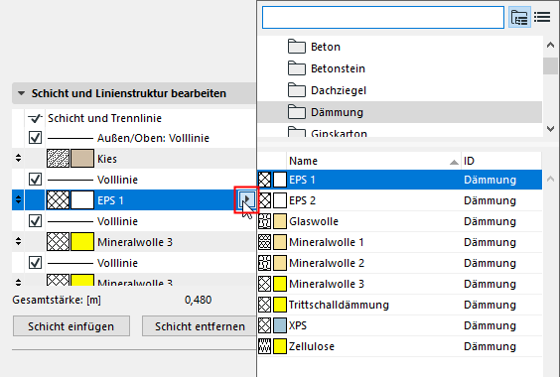The height and width of the screenshot is (377, 560).
Task: Select Mineralwolle 3 row in left panel
Action: 134,242
